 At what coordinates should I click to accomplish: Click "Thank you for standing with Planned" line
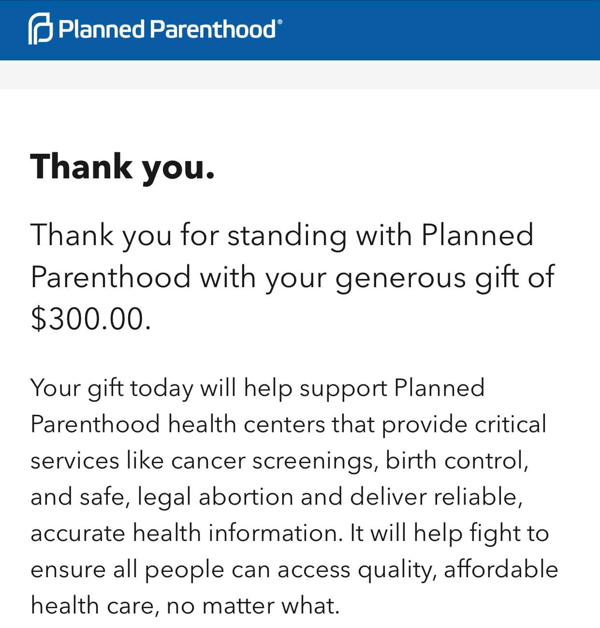coord(282,235)
